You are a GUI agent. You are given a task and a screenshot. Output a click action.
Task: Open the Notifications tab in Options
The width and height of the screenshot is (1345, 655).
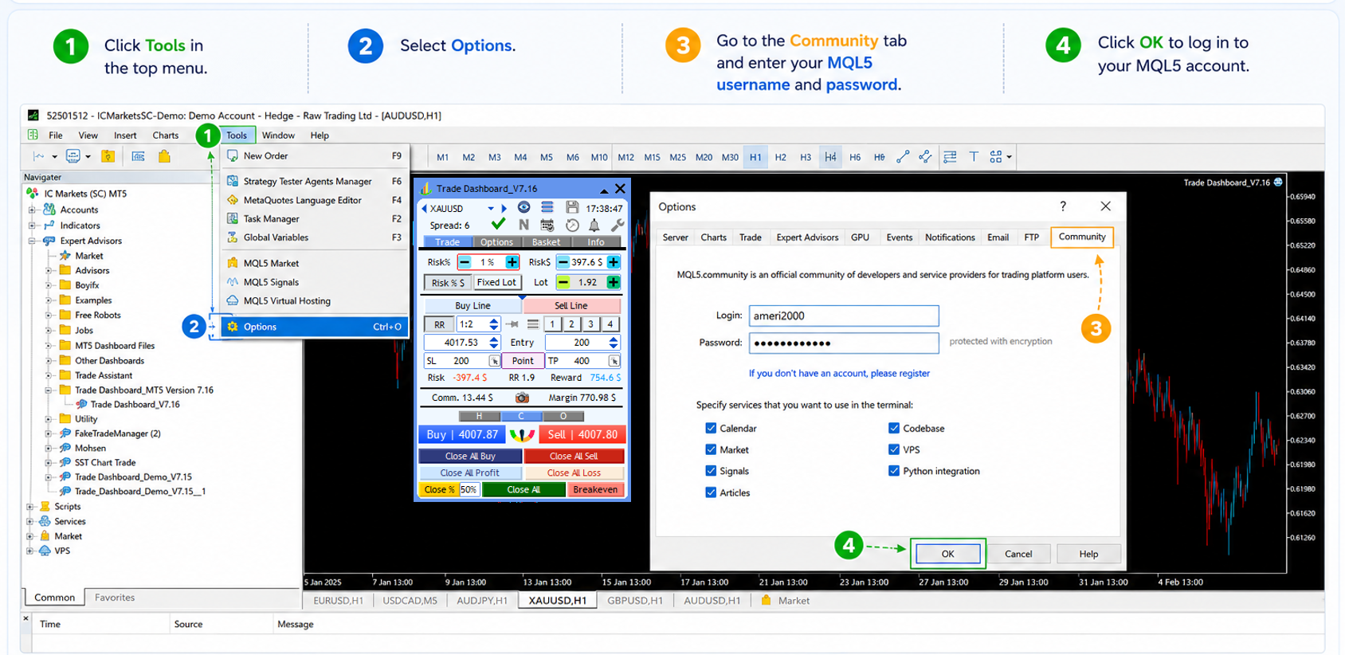point(950,237)
